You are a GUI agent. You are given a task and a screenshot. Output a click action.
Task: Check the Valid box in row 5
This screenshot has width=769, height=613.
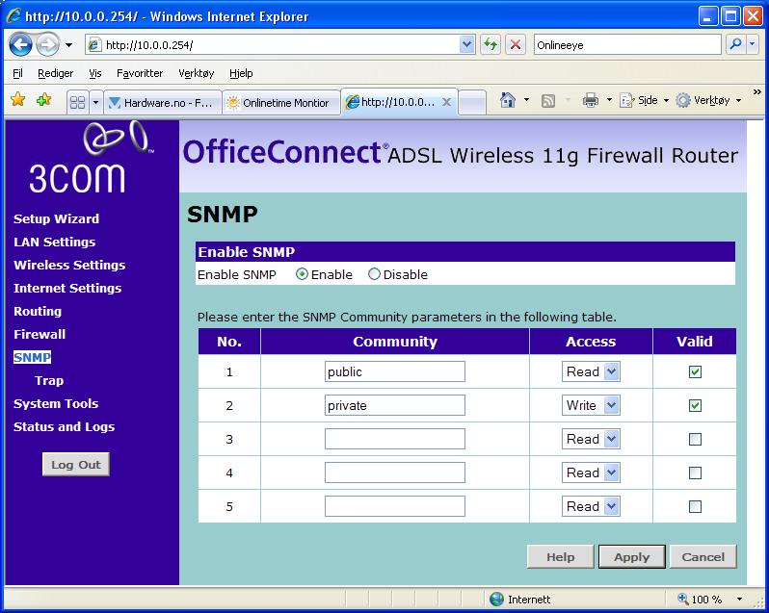click(x=695, y=506)
